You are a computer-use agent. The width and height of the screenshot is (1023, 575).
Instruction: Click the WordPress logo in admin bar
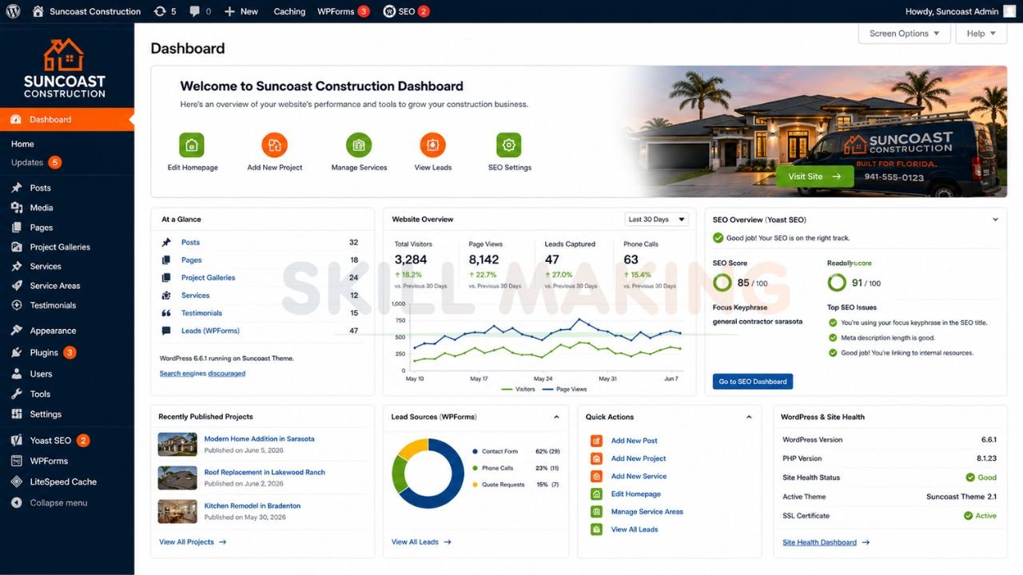[x=13, y=11]
